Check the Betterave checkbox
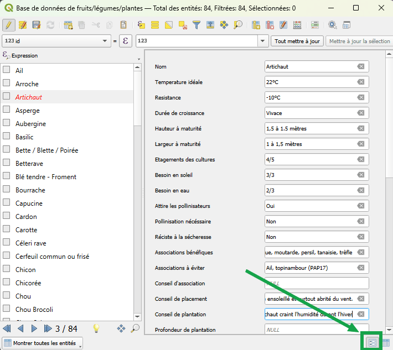Image resolution: width=393 pixels, height=350 pixels. pyautogui.click(x=6, y=162)
